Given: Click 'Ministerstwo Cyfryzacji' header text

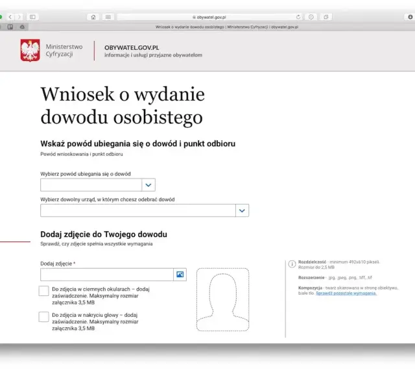Looking at the screenshot, I should (x=64, y=51).
